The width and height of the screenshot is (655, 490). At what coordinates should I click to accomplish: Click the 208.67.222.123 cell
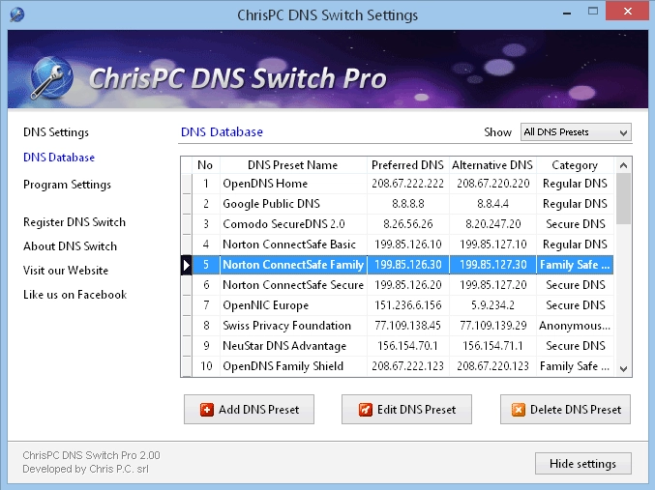click(407, 366)
